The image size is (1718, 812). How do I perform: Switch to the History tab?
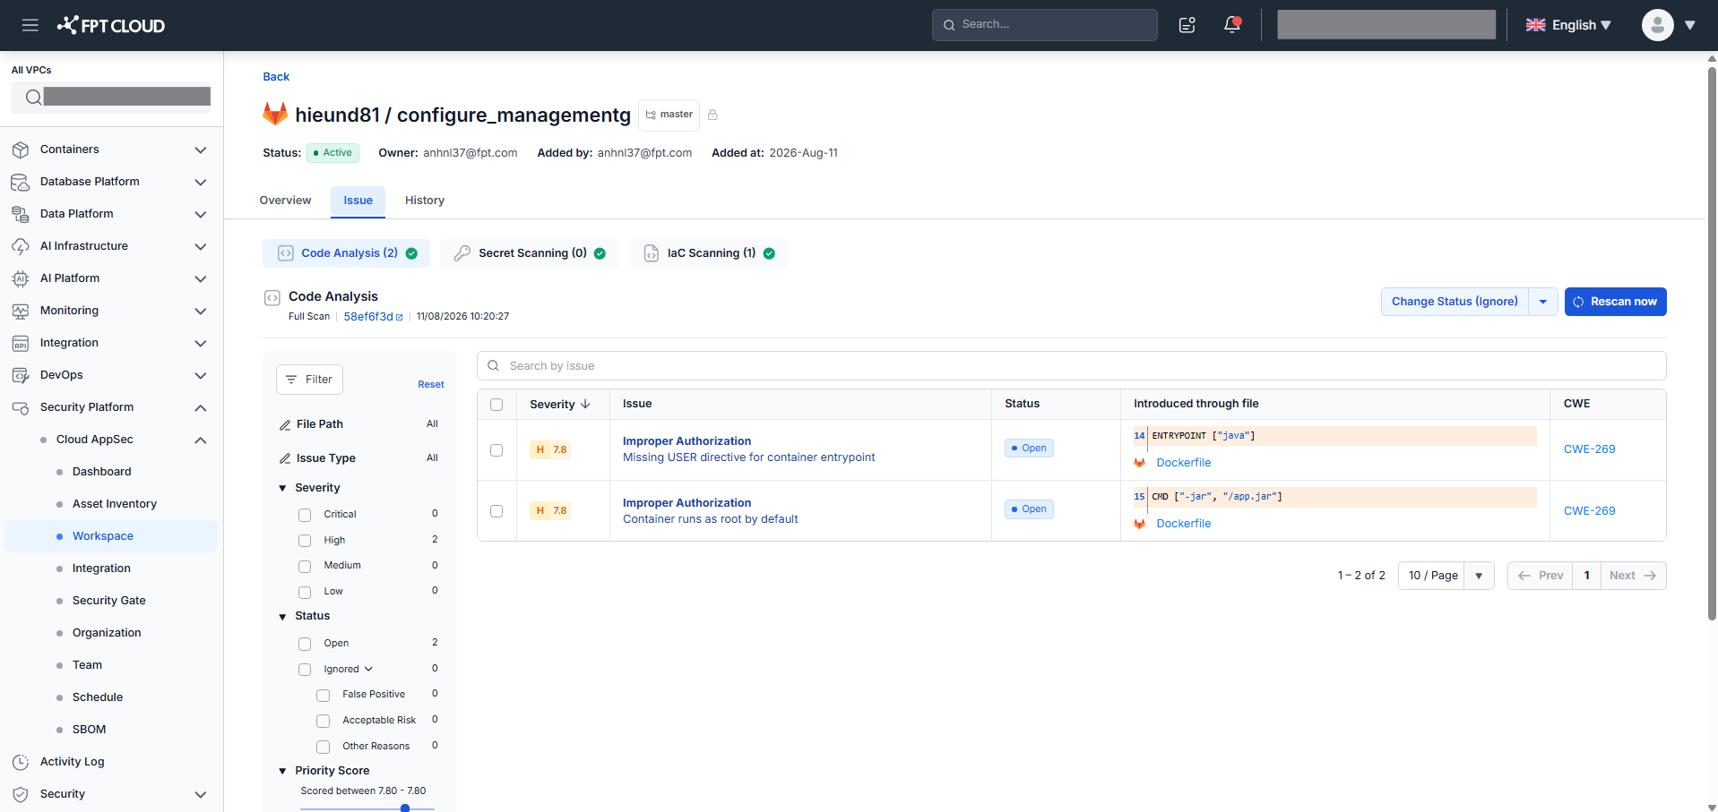(x=425, y=201)
